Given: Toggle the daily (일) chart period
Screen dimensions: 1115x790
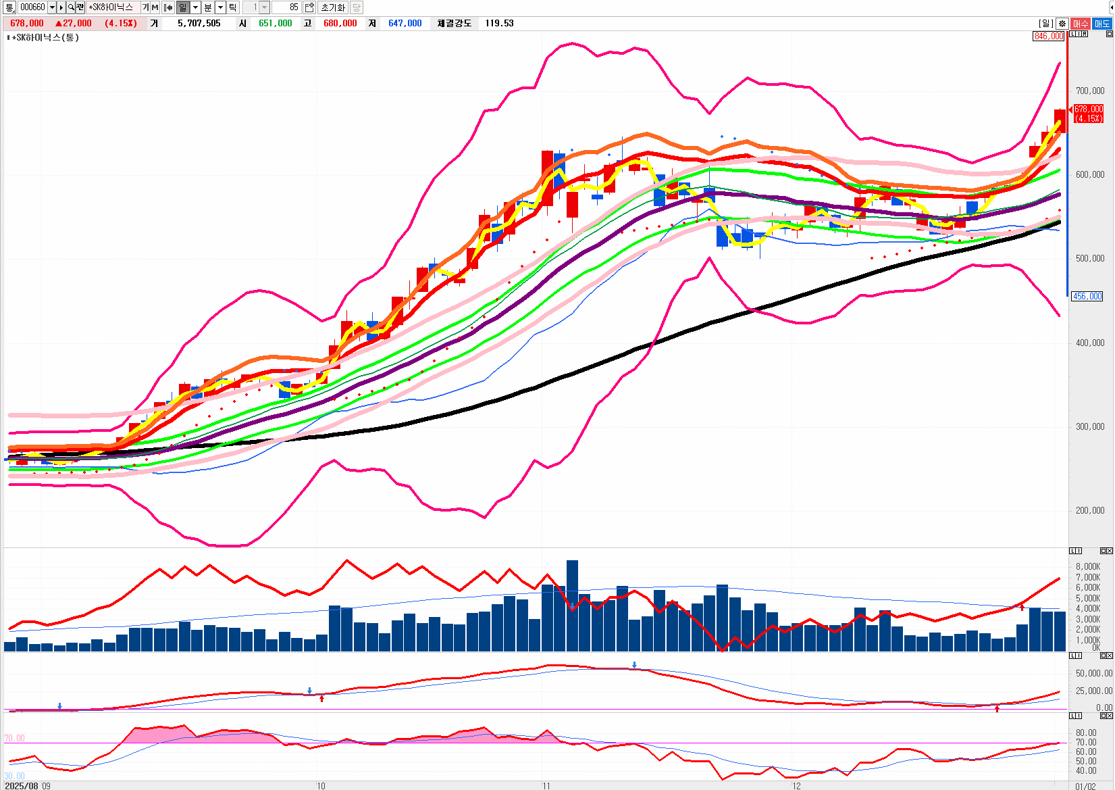Looking at the screenshot, I should pos(183,7).
